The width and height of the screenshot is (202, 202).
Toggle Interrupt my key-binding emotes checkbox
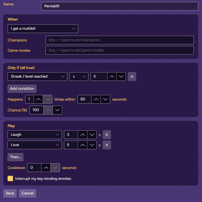tap(10, 178)
